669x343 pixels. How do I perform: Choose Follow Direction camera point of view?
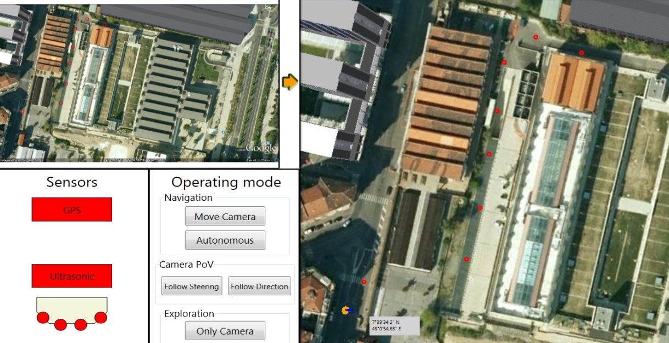(259, 286)
